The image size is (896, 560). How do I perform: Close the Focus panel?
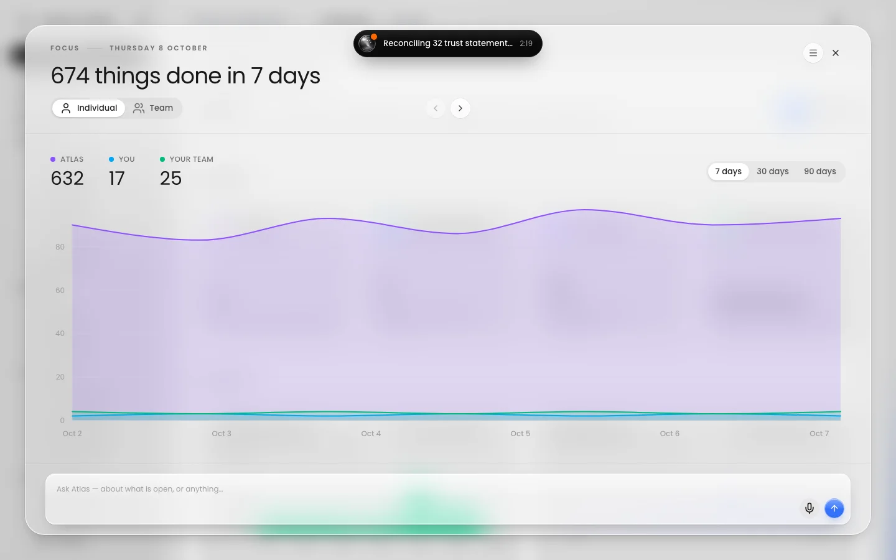point(836,53)
